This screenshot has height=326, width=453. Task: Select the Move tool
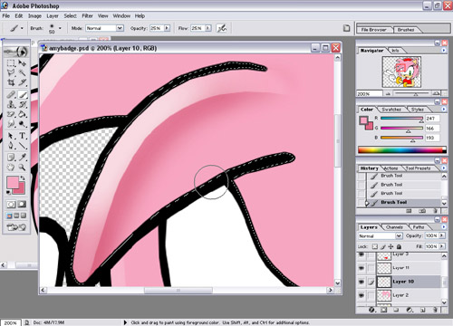(23, 63)
